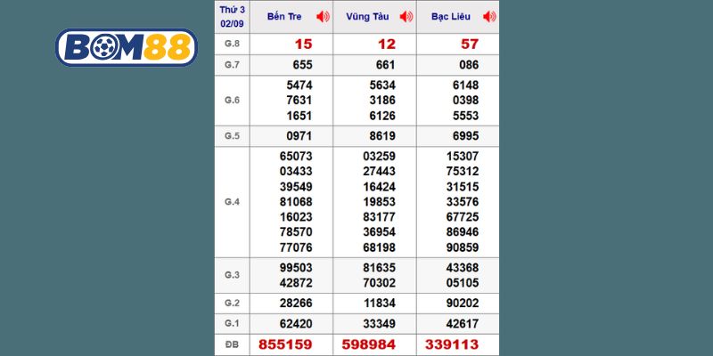Screen dimensions: 713x356
Task: Click the special prize number 855159
Action: [285, 344]
